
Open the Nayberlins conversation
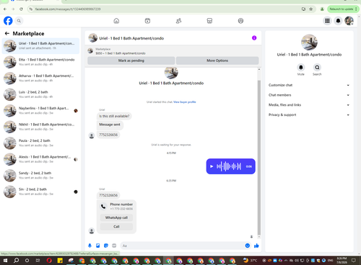point(40,111)
